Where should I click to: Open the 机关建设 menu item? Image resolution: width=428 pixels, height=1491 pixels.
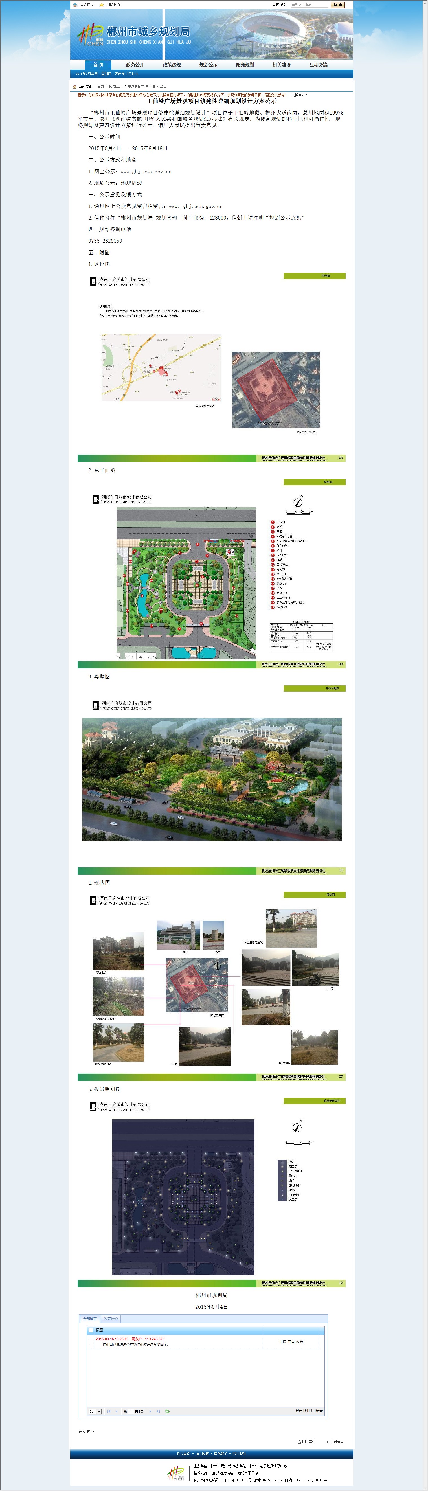[x=282, y=65]
